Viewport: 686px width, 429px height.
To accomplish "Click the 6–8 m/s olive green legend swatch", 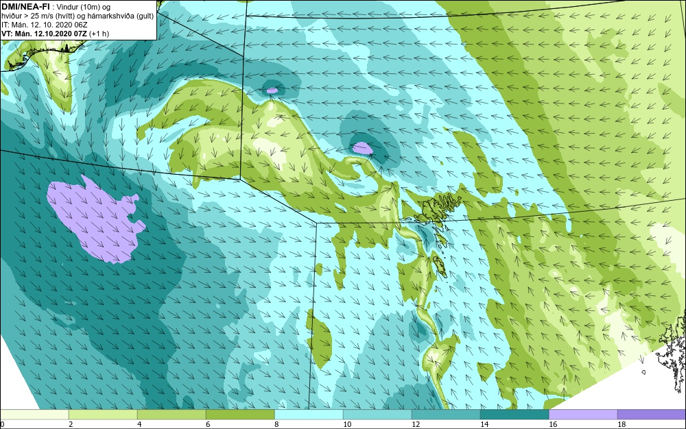I will point(240,415).
